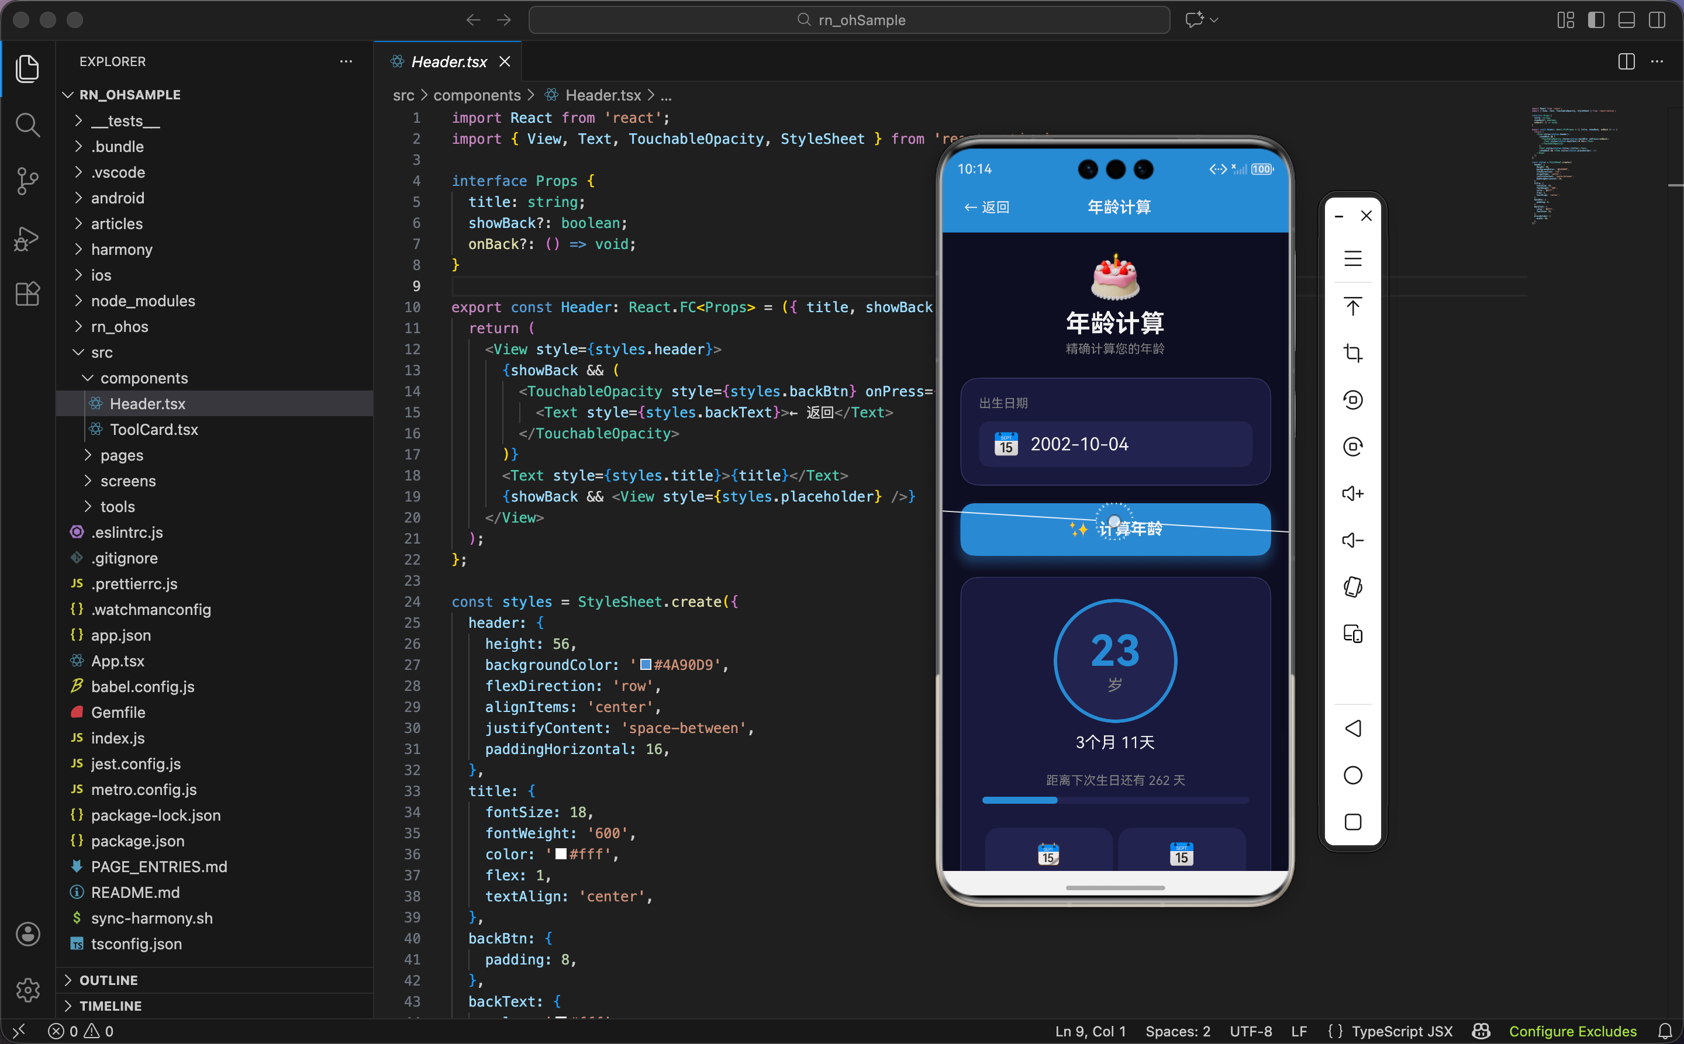Open the Extensions view

click(27, 295)
